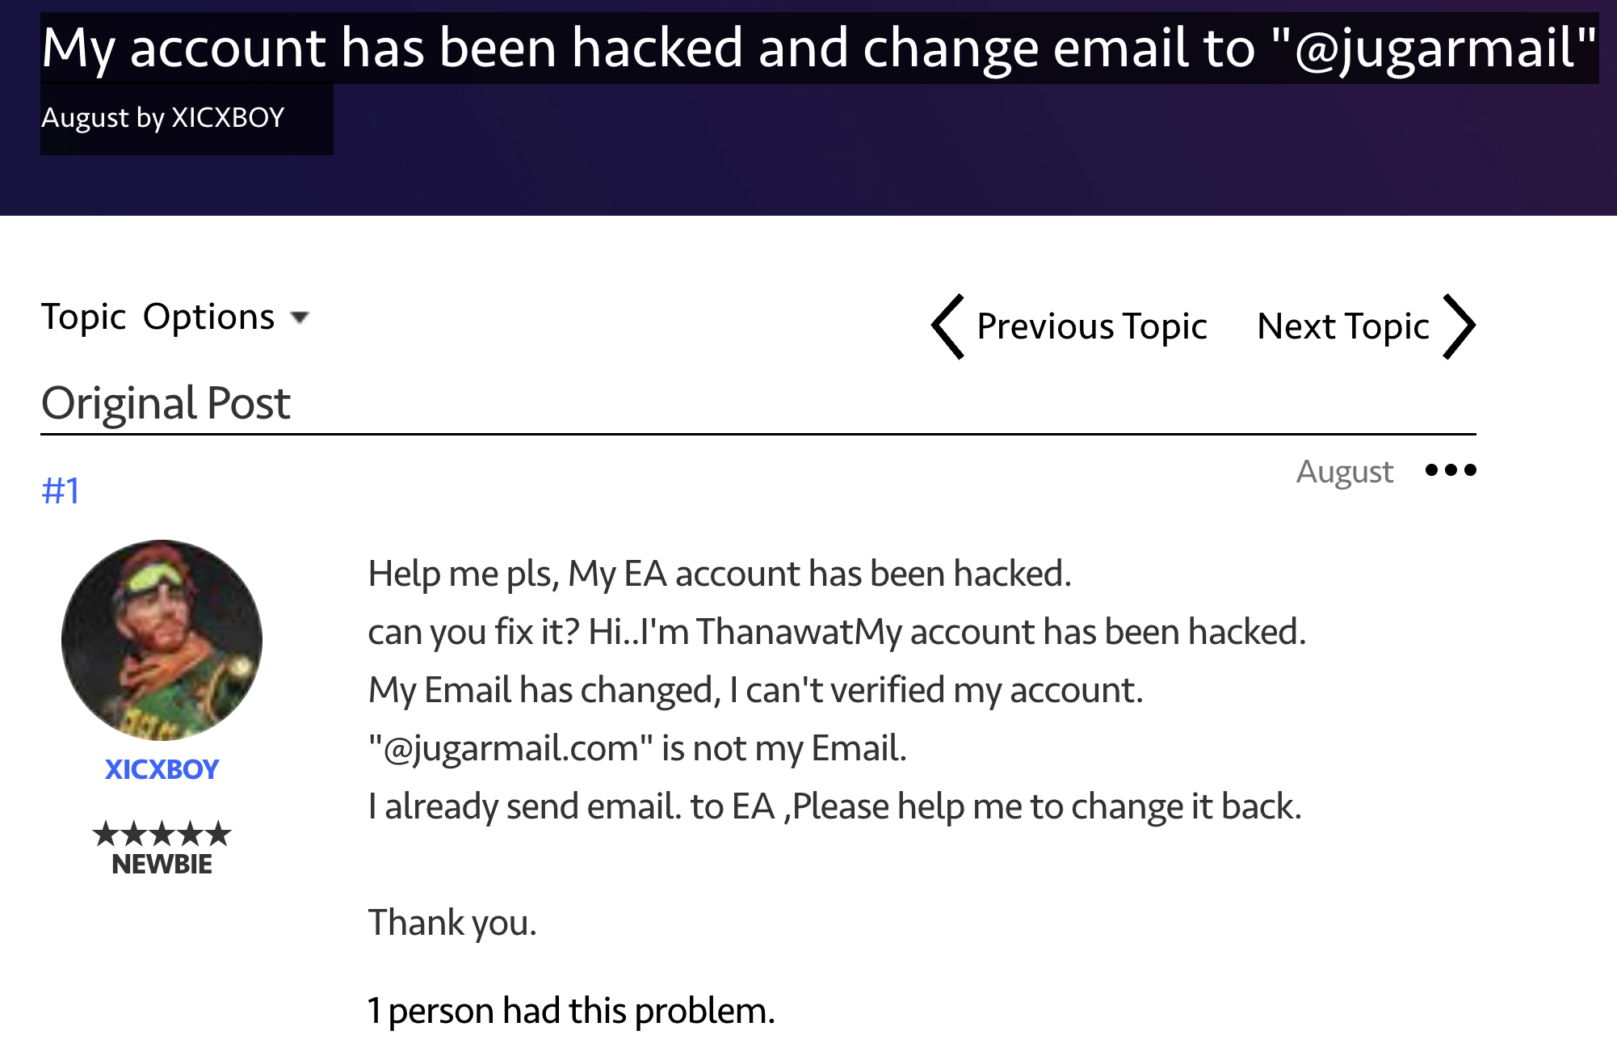Click the right chevron beside Next Topic

[1459, 326]
